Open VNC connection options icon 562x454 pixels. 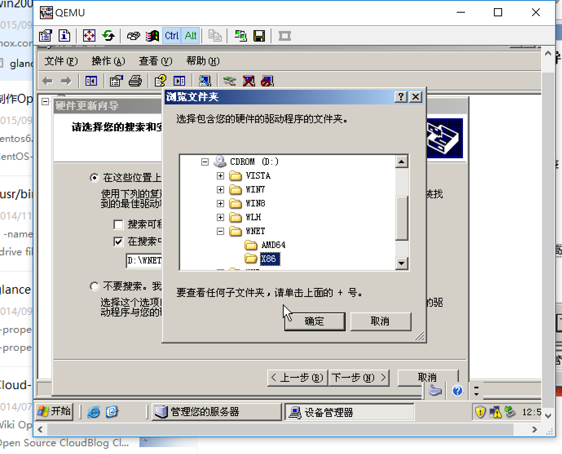45,36
